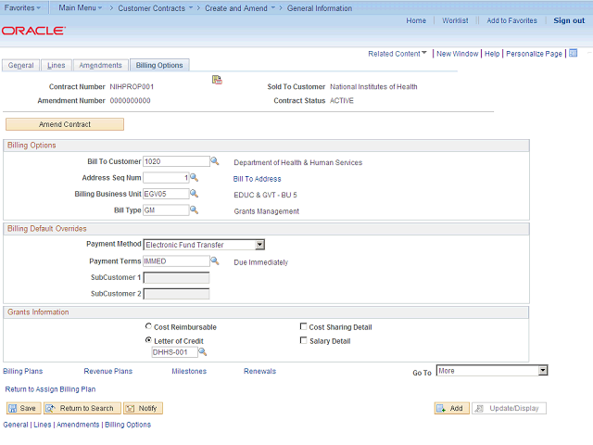593x445 pixels.
Task: Click Personalize Page link
Action: point(534,54)
